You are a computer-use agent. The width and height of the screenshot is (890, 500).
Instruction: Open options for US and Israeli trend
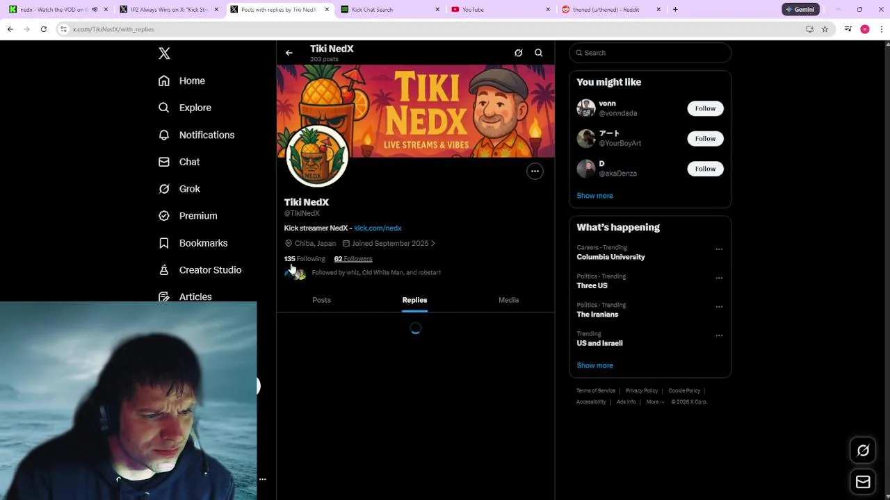719,335
